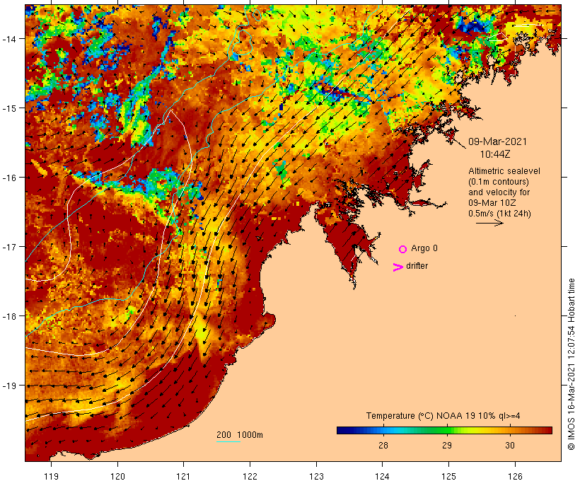Click the 'Argo 0' legend label
The image size is (580, 481).
[424, 248]
